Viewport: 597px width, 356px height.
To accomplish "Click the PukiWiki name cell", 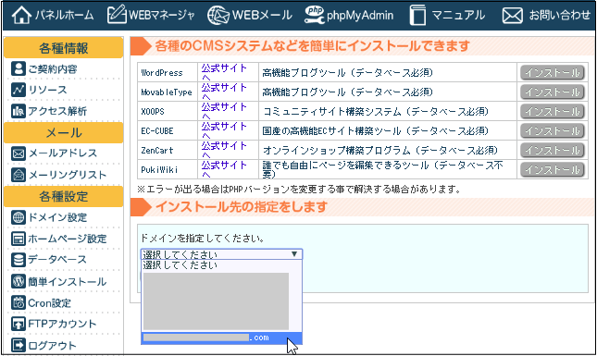I will [x=168, y=169].
